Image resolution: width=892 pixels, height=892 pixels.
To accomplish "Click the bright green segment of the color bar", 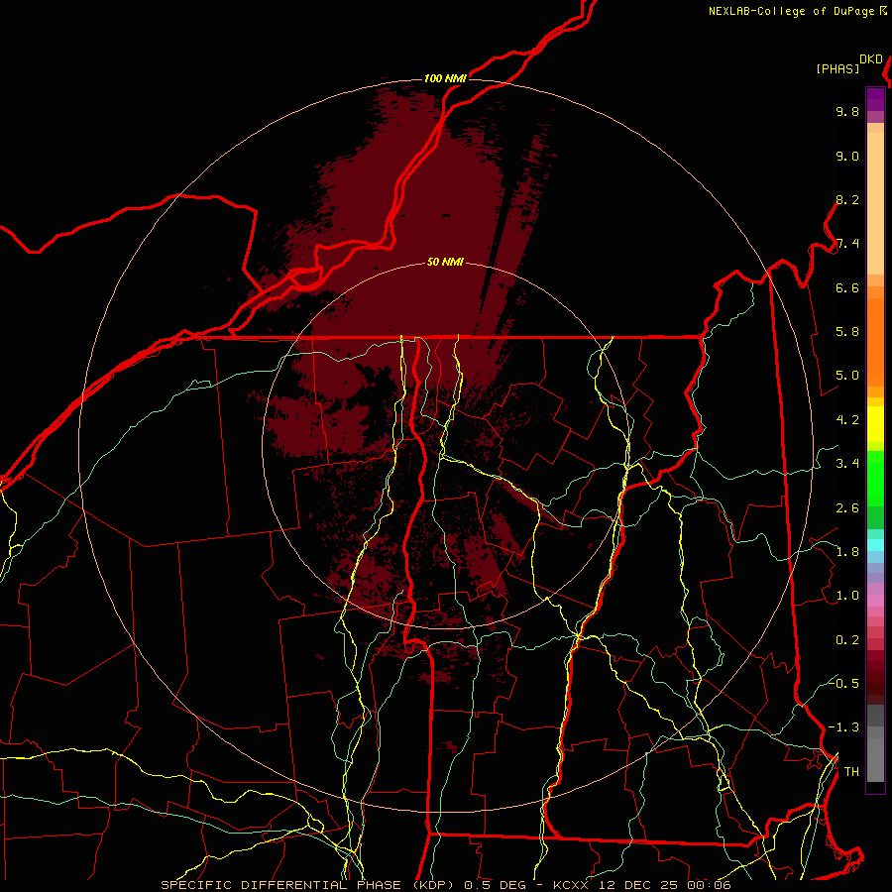I will (875, 478).
